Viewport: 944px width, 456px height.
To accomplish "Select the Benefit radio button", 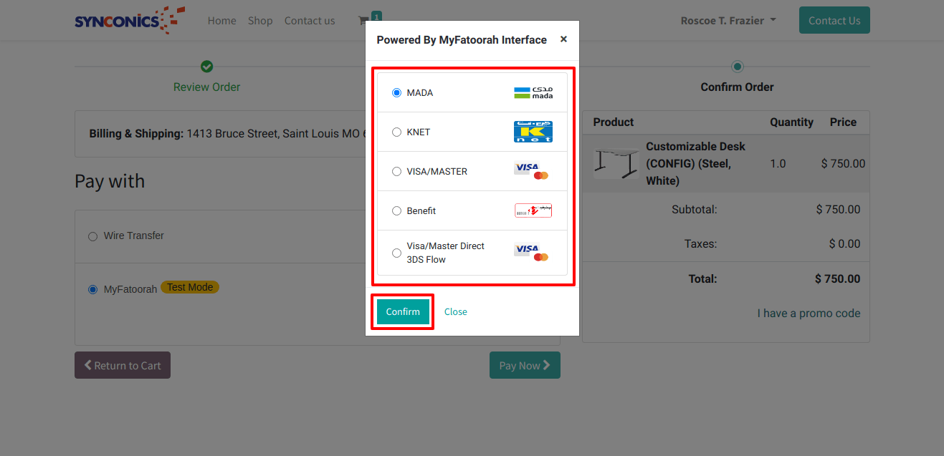I will [x=397, y=211].
